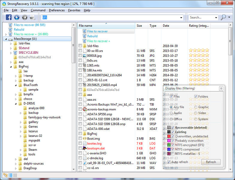
Task: Click the c-dmde.log file icon
Action: [x=85, y=158]
